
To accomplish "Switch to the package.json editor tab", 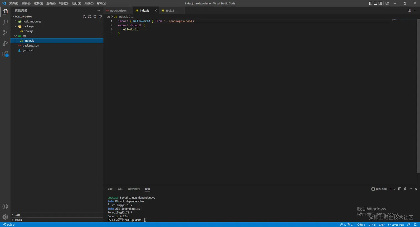I will tap(118, 11).
